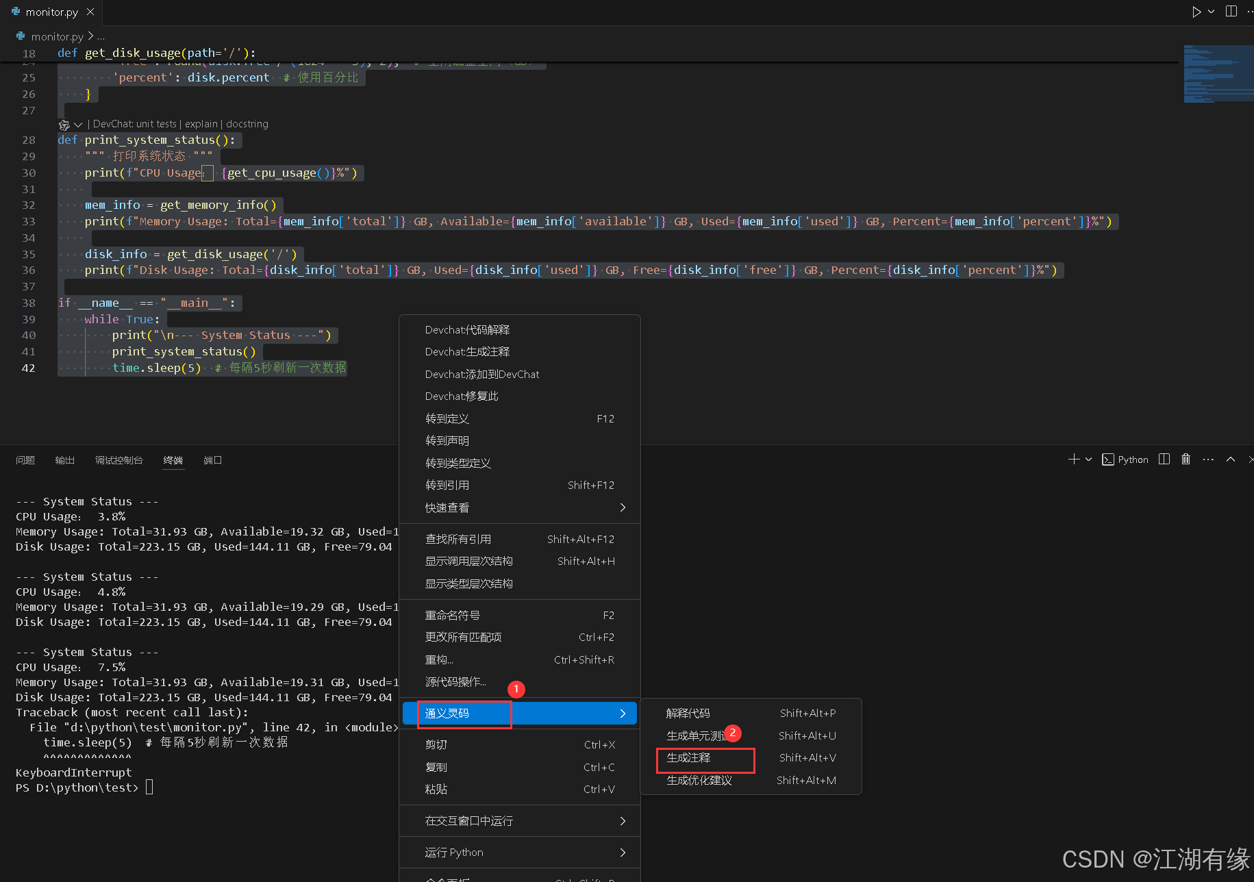Viewport: 1254px width, 882px height.
Task: Select '生成优化建议' in Tongyi submenu
Action: point(751,781)
